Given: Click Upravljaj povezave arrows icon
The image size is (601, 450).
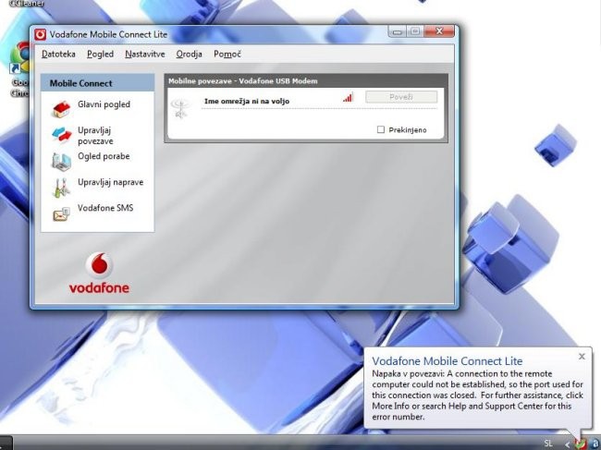Looking at the screenshot, I should point(61,135).
